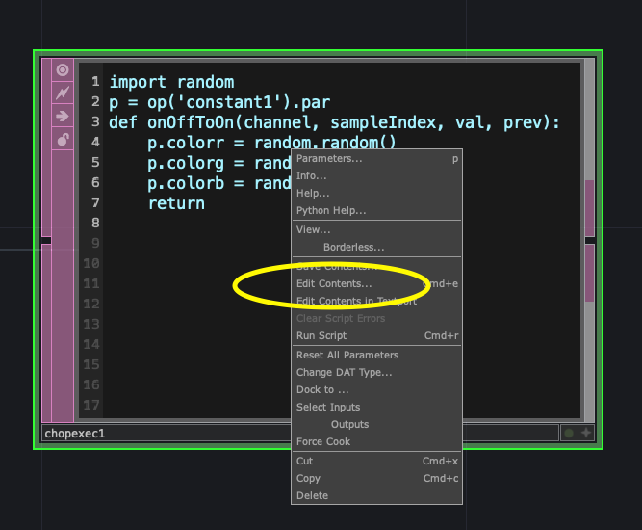
Task: Toggle the clone immune flag icon
Action: tap(63, 93)
